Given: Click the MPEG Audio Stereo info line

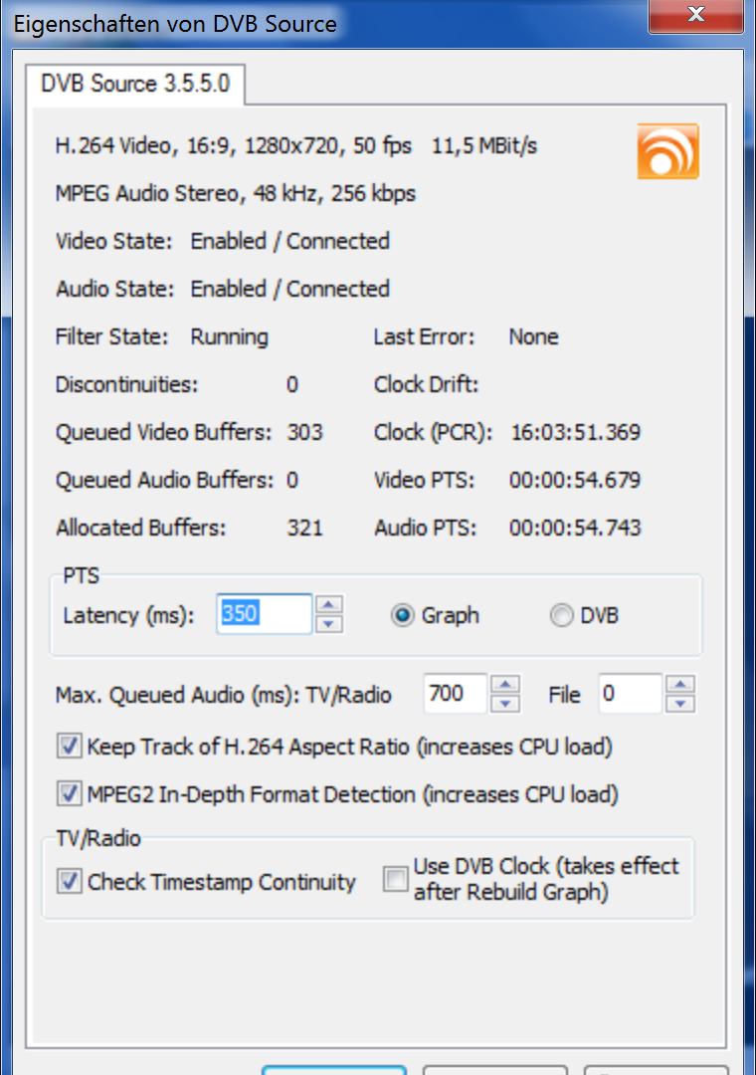Looking at the screenshot, I should click(x=235, y=194).
